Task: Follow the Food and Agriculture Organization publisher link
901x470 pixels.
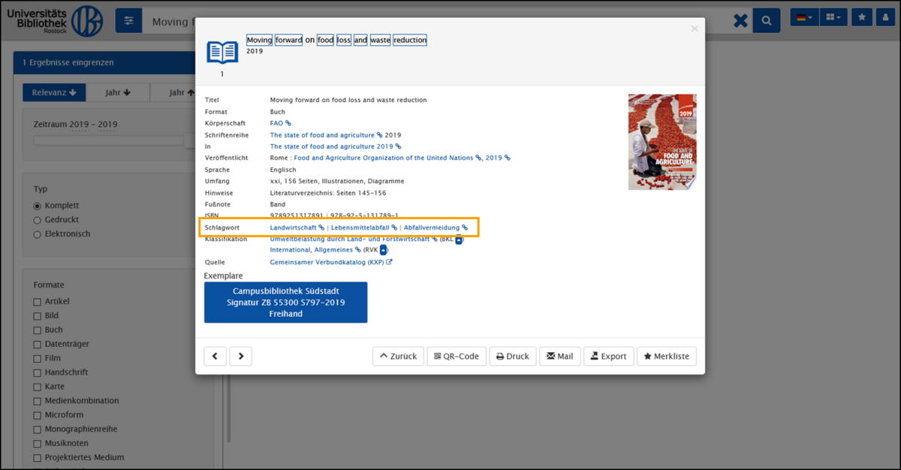Action: (x=384, y=158)
